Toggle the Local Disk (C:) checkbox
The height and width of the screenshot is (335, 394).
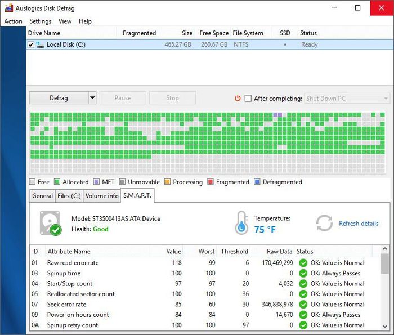30,44
